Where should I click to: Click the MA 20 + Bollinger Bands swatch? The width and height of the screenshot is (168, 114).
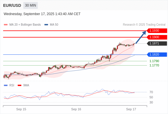point(6,25)
